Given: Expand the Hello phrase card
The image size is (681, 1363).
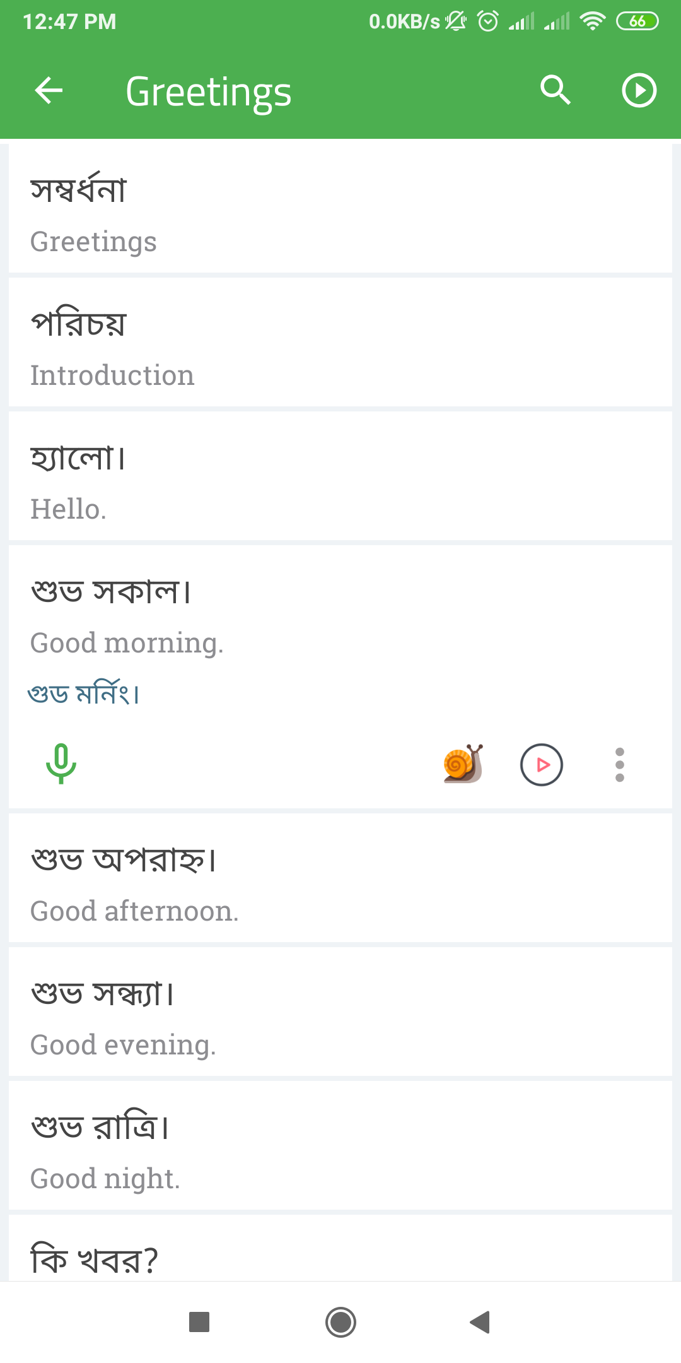Looking at the screenshot, I should click(x=340, y=476).
